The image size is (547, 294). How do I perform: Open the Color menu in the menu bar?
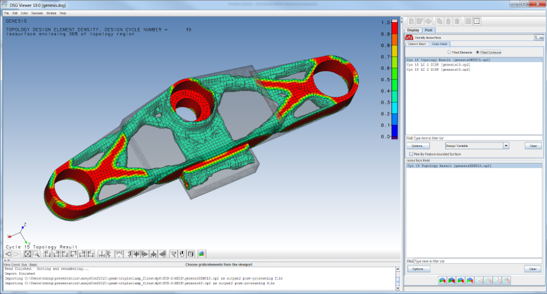pos(24,12)
